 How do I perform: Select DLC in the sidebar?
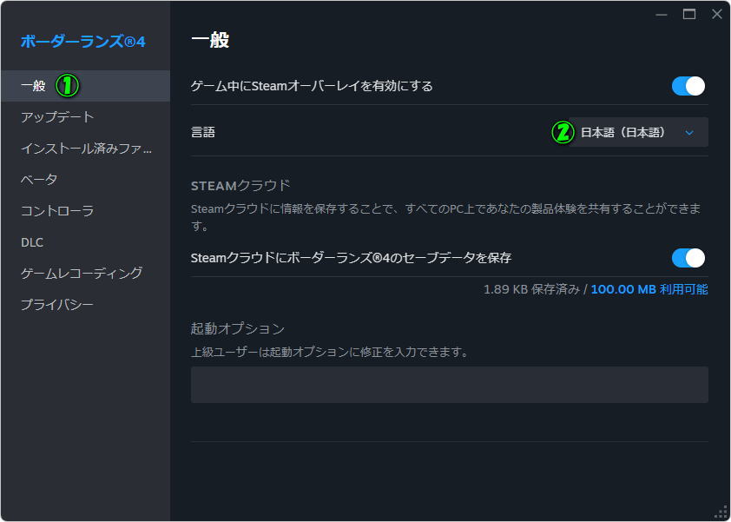[85, 242]
